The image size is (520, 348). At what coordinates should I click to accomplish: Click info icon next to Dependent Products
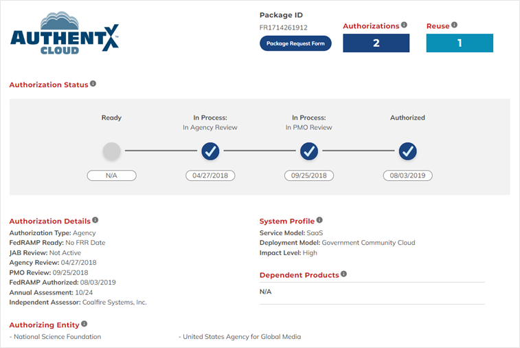tap(343, 274)
